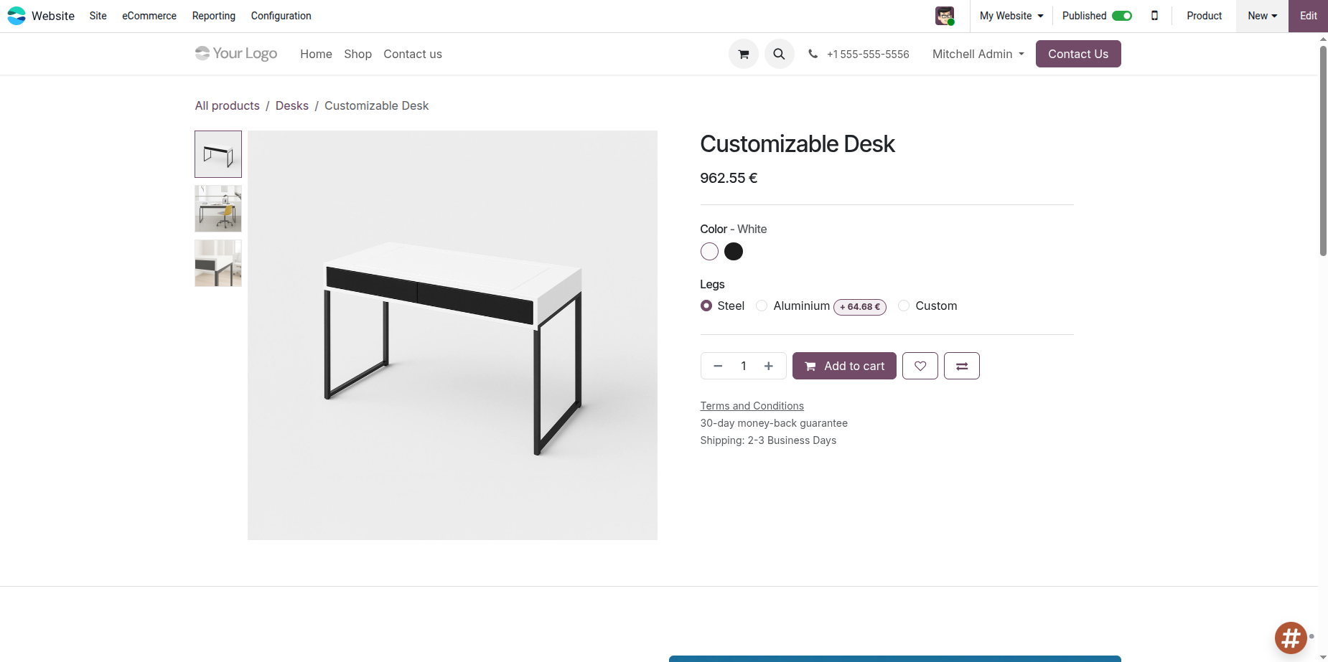
Task: Open the Reporting menu
Action: pos(213,16)
